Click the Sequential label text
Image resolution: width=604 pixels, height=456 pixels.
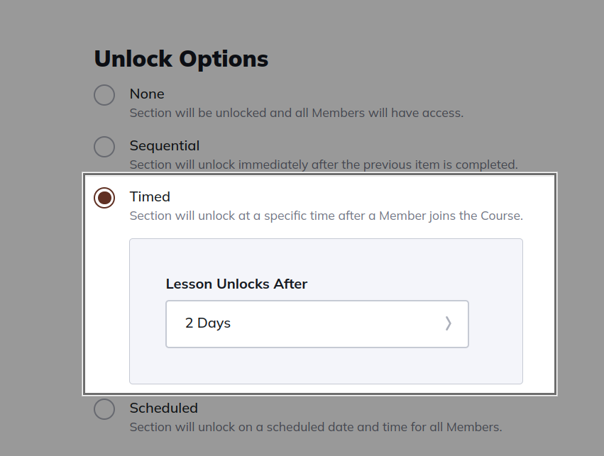(x=165, y=145)
